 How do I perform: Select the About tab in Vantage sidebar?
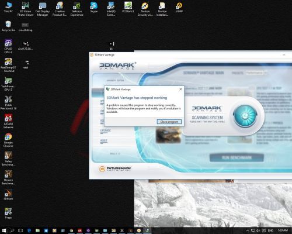coord(103,141)
